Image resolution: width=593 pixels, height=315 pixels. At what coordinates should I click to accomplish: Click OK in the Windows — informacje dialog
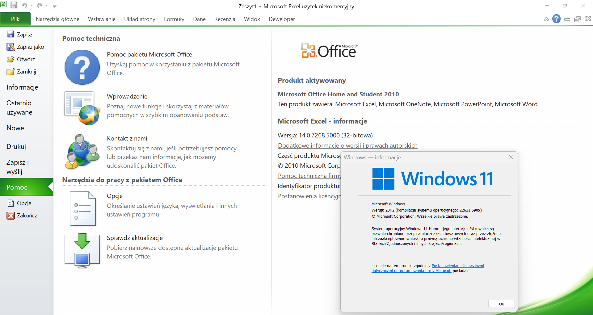point(502,304)
